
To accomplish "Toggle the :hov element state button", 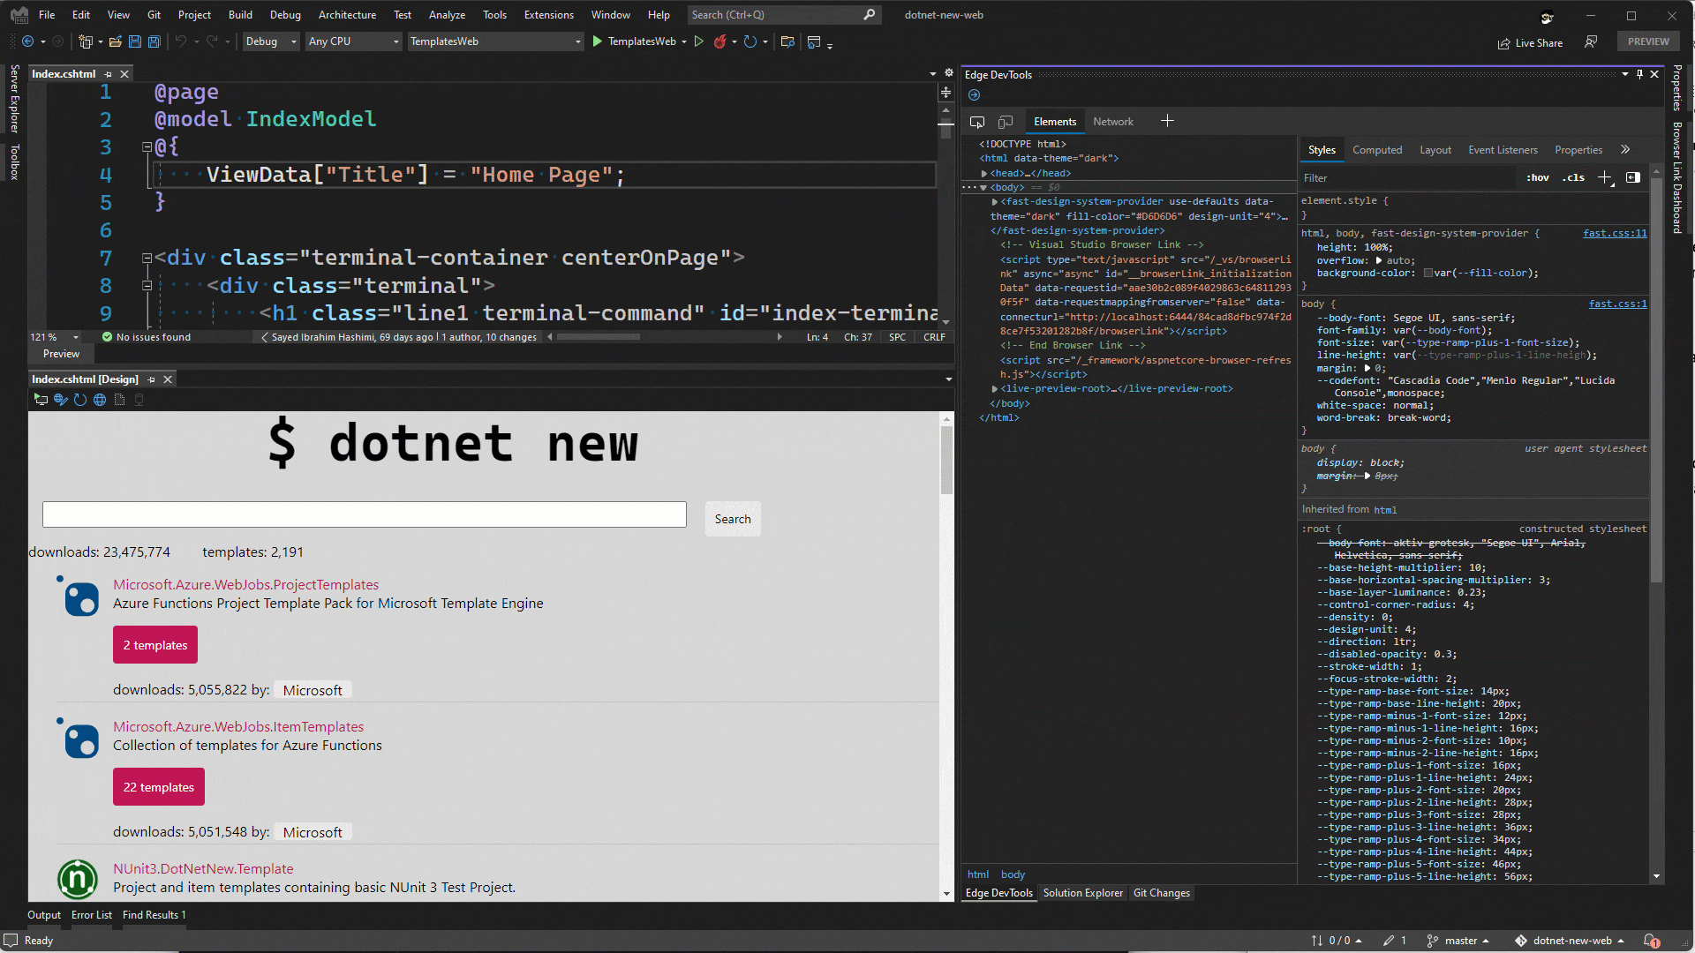I will coord(1537,177).
